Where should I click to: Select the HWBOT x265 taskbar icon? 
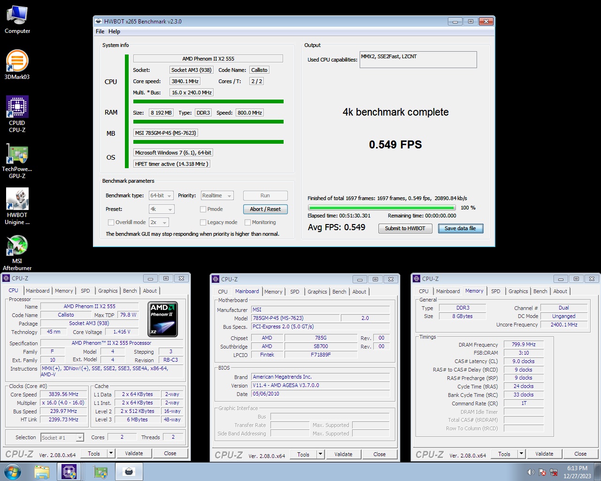click(x=129, y=472)
